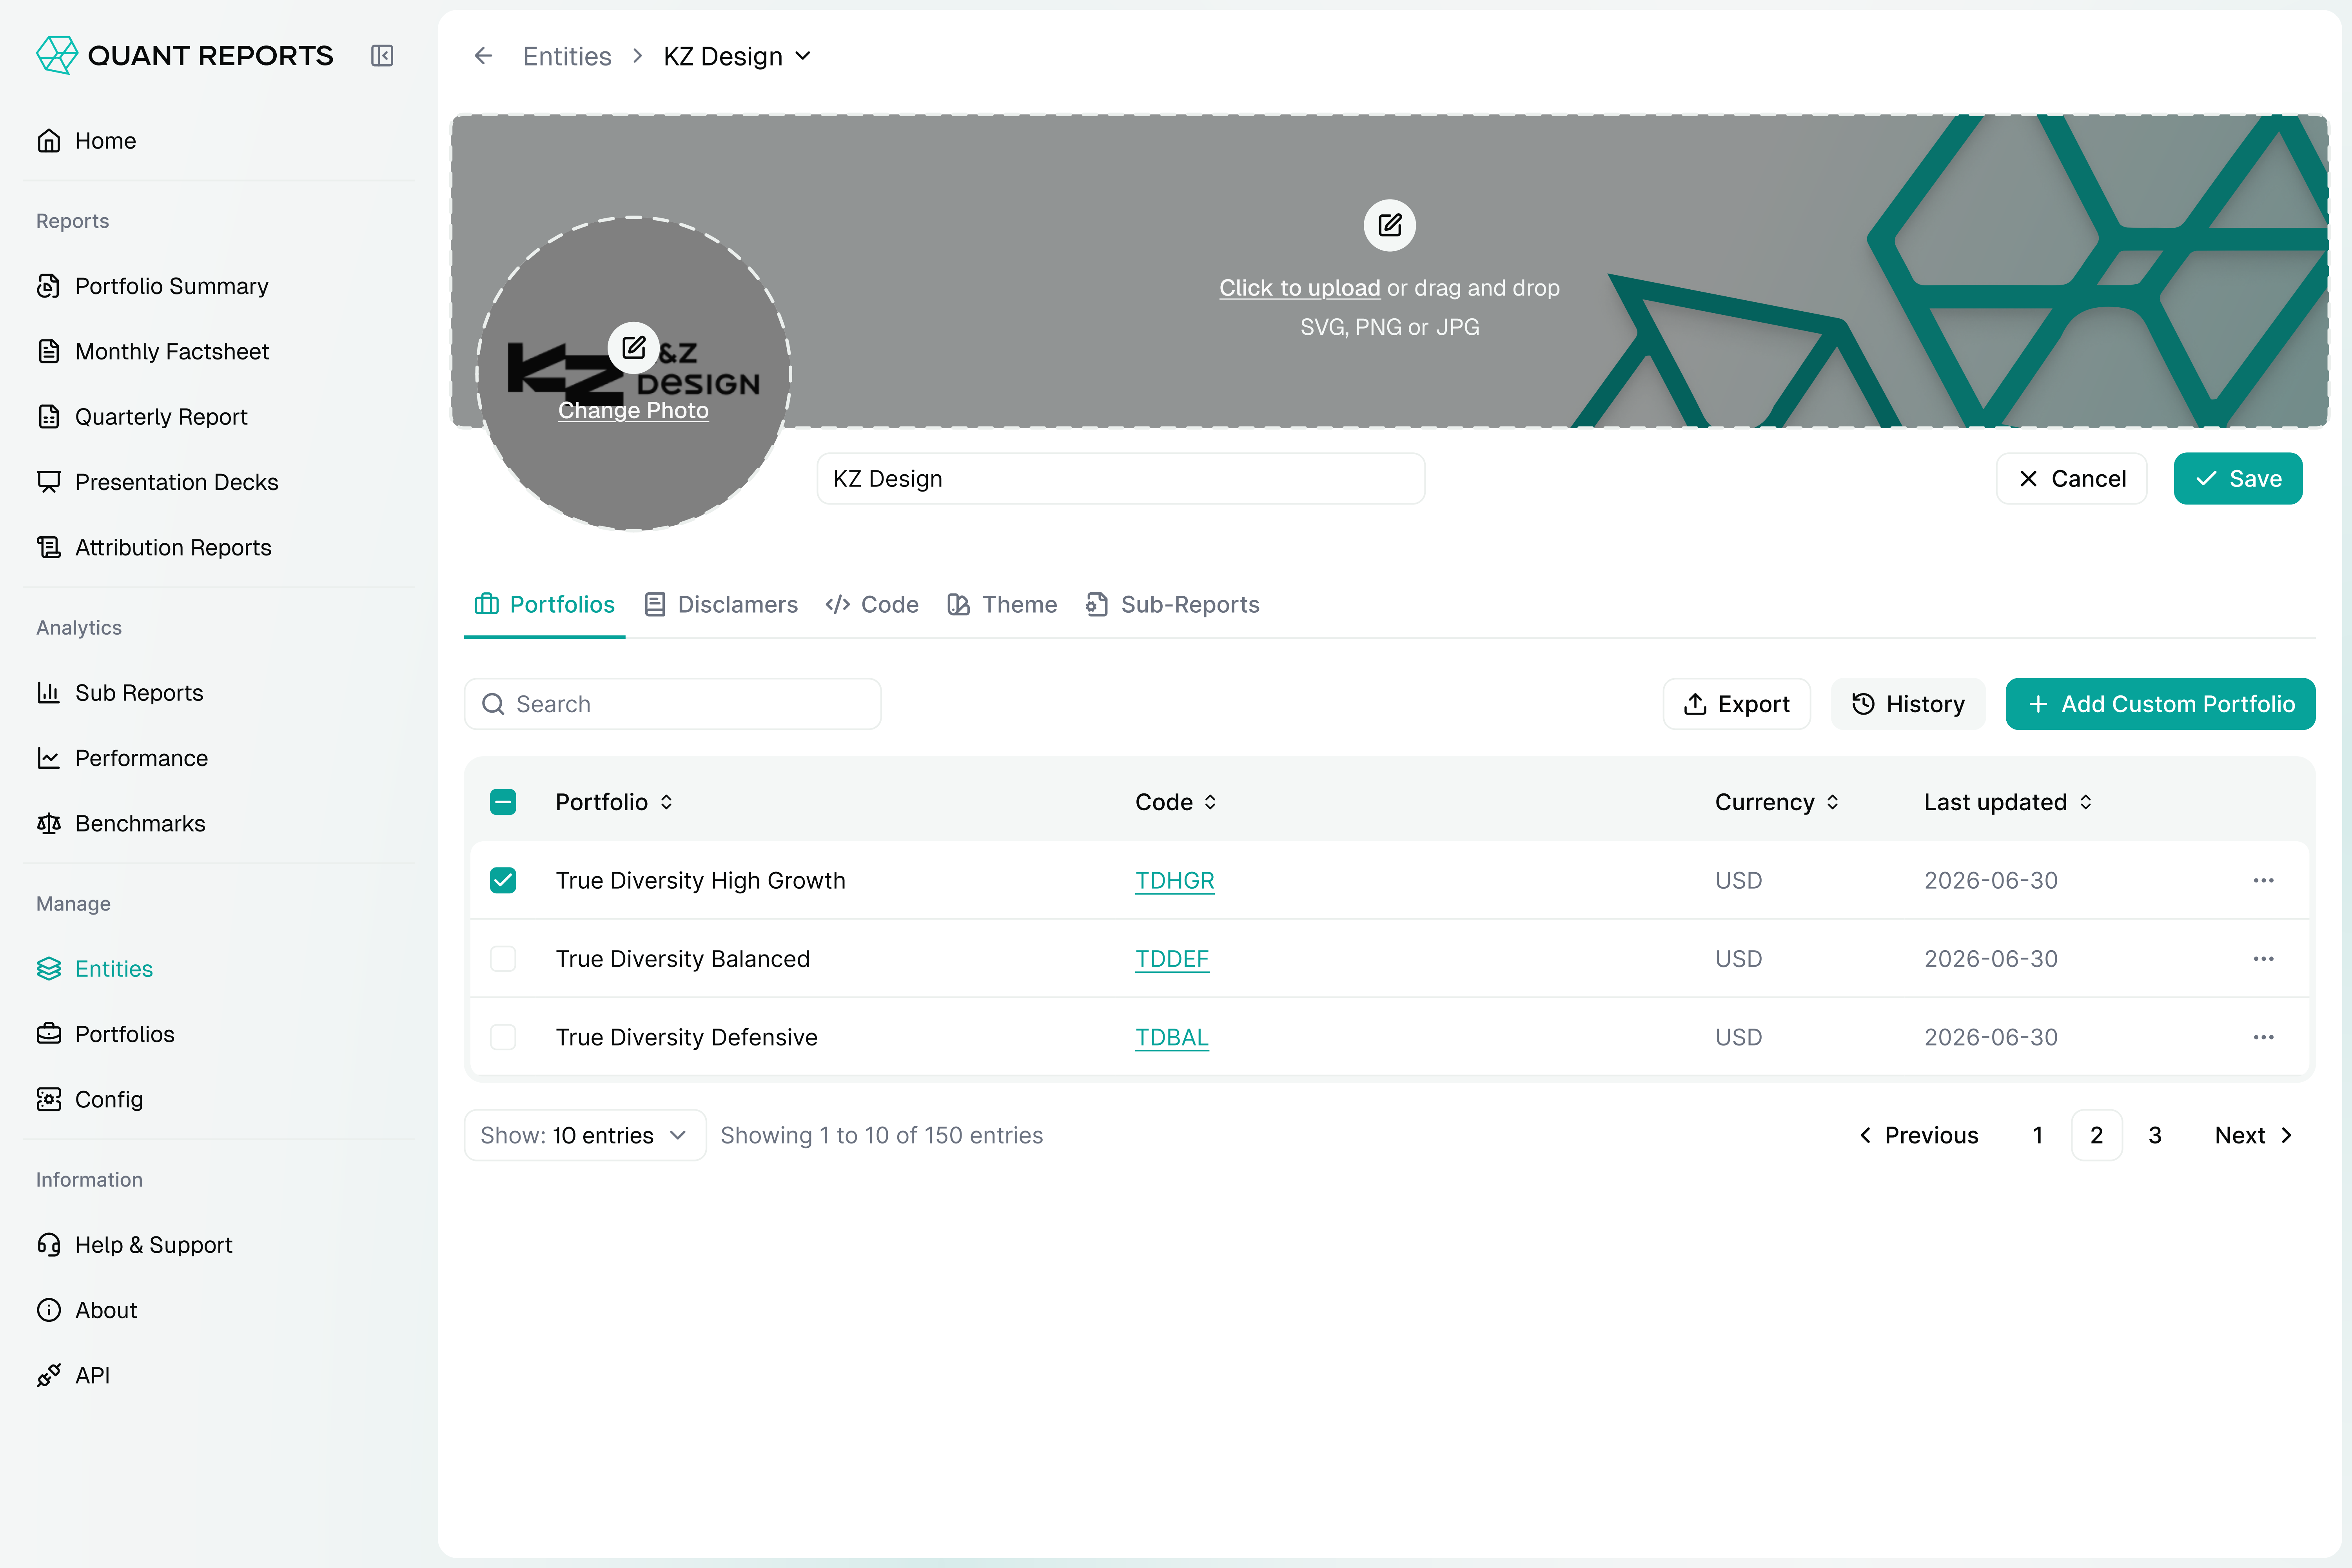Open row options for True Diversity Defensive
The height and width of the screenshot is (1568, 2352).
click(2263, 1037)
